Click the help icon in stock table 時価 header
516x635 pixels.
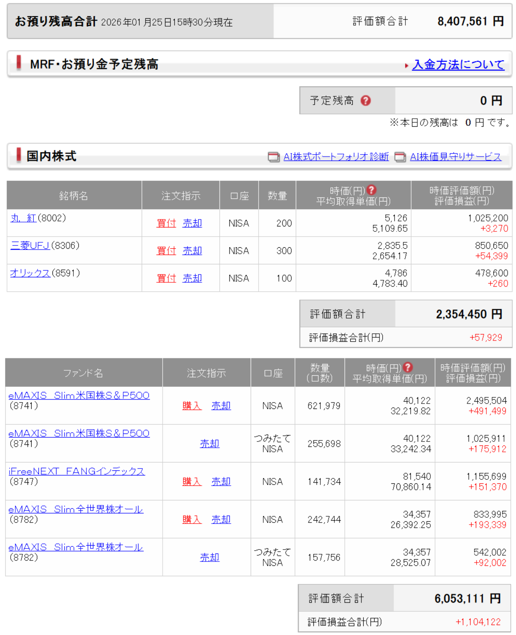[372, 190]
